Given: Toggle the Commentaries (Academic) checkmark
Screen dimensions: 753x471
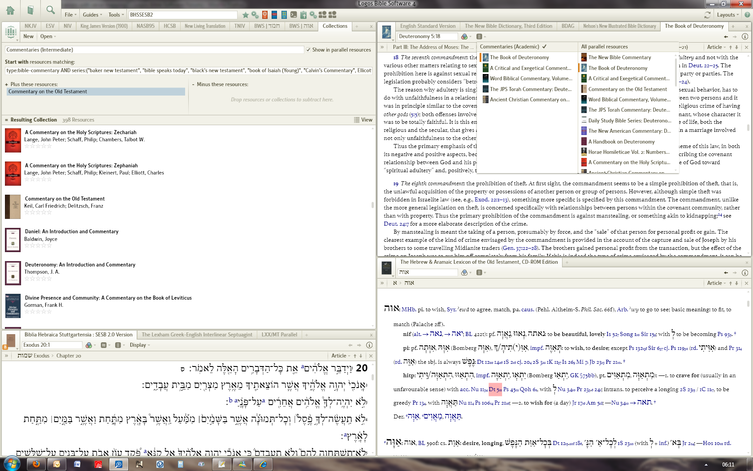Looking at the screenshot, I should [544, 47].
